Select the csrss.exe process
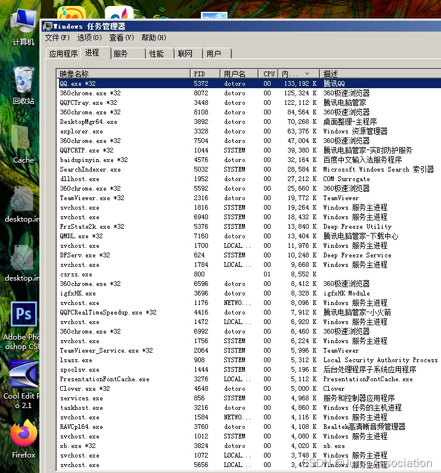441x473 pixels. tap(249, 274)
